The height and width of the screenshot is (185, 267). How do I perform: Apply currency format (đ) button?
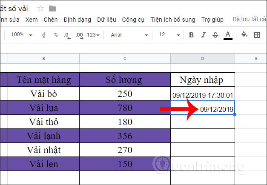pyautogui.click(x=44, y=35)
